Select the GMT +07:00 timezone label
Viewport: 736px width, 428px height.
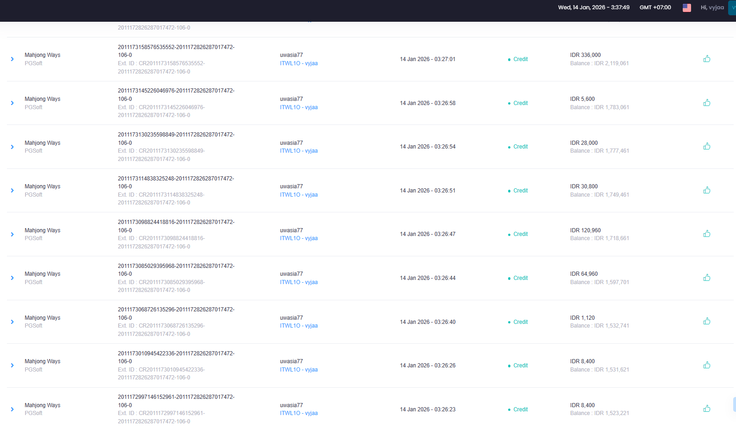(x=655, y=7)
